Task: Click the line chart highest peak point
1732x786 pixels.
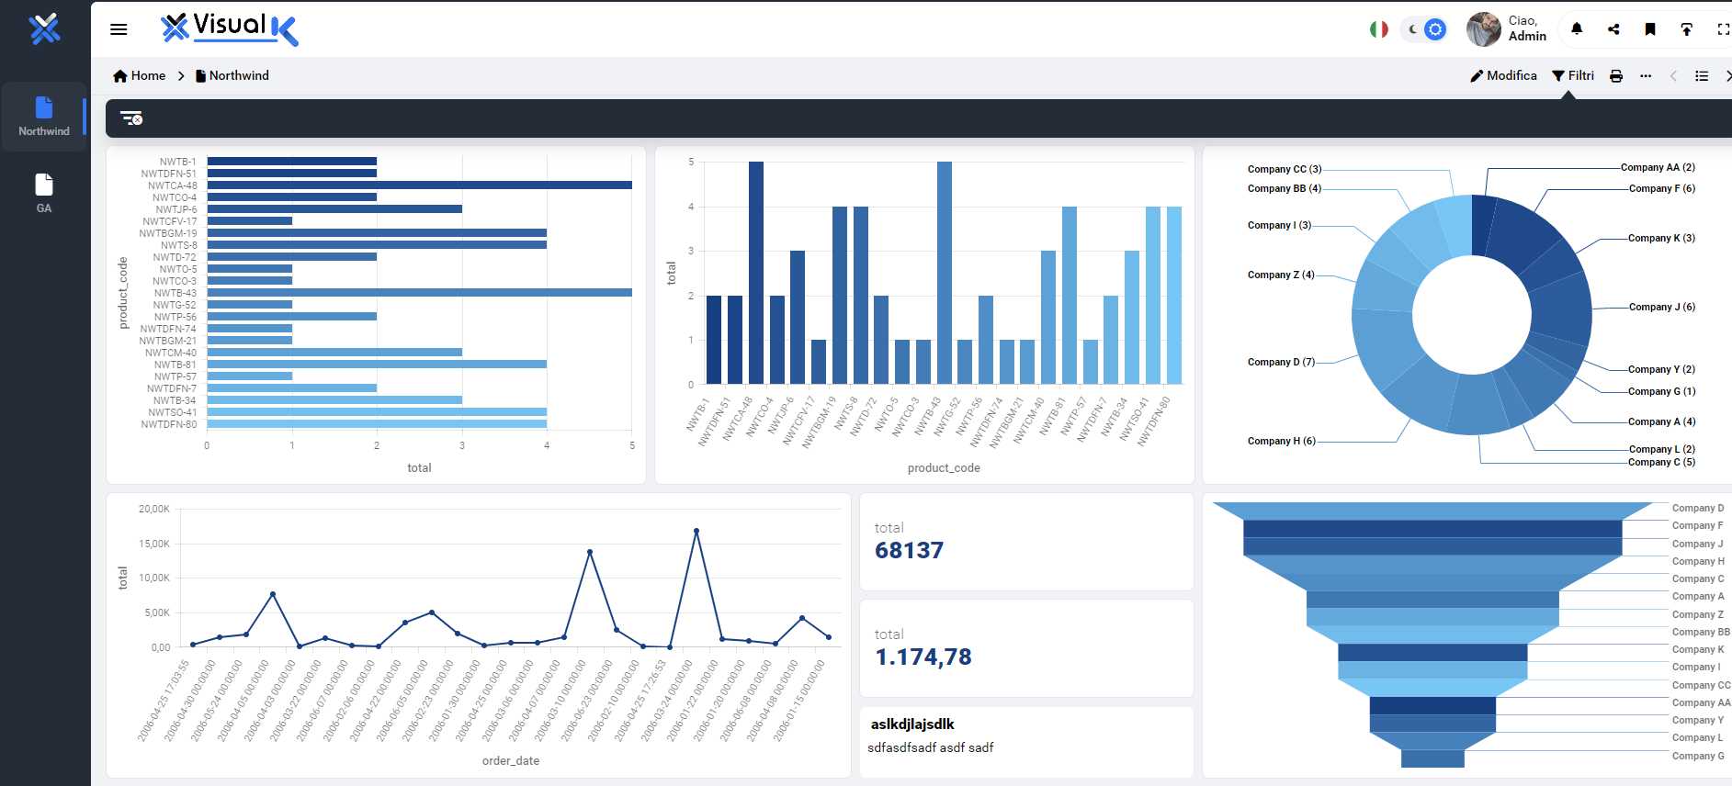Action: click(x=696, y=531)
